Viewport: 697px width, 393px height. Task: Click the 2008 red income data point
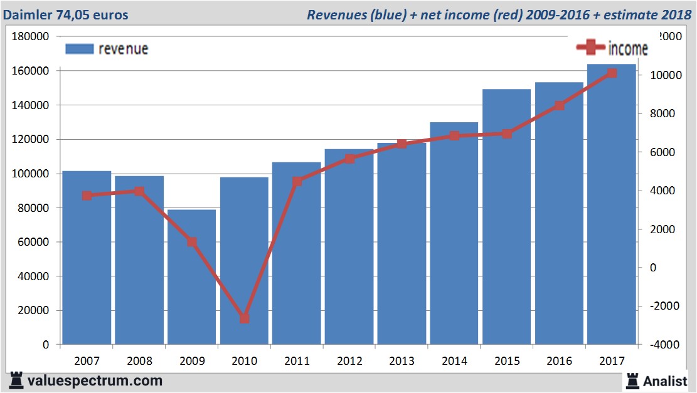pos(139,191)
